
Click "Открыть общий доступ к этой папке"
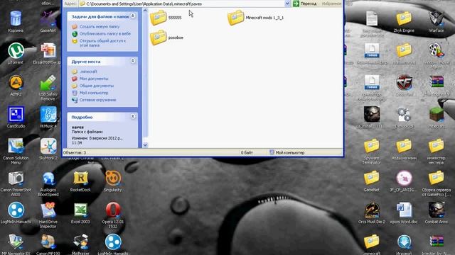(102, 43)
